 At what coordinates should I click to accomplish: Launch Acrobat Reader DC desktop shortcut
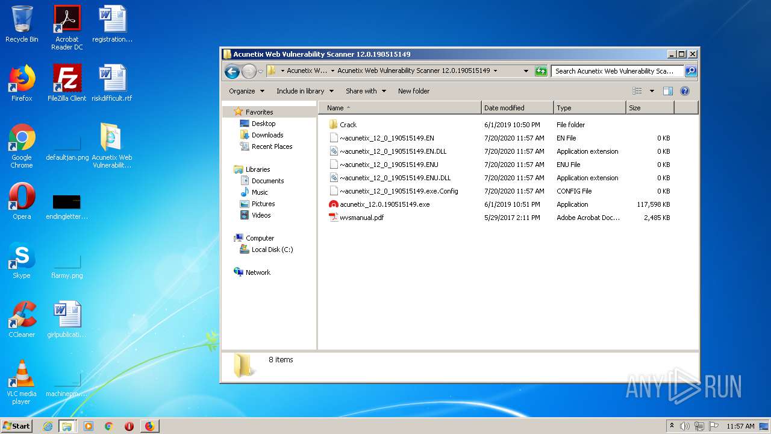tap(67, 27)
